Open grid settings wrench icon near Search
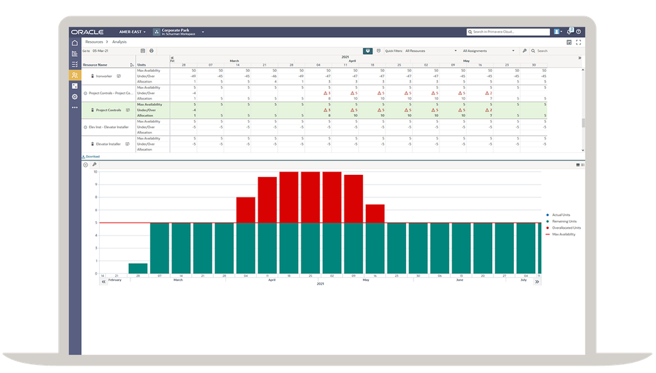 (x=524, y=51)
